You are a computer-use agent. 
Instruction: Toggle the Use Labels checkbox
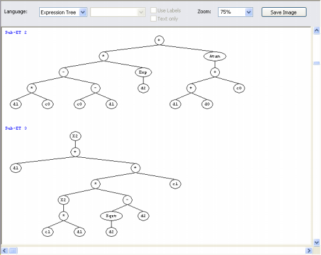[x=153, y=10]
